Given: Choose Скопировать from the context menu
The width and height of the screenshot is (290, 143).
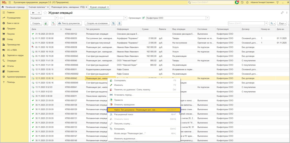Looking at the screenshot, I should [120, 81].
